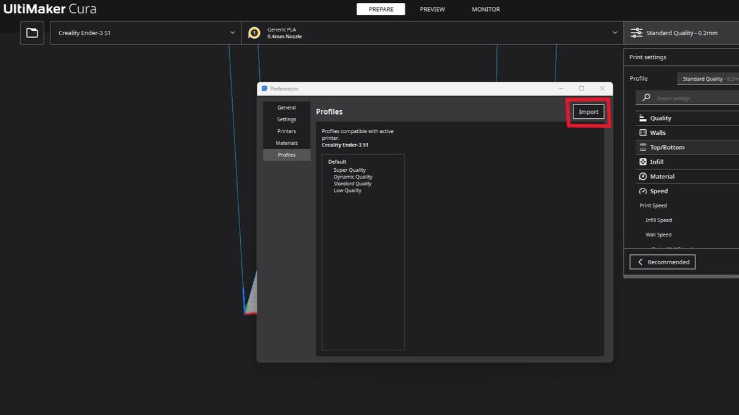Open the Creality Ender-3 S1 printer dropdown
This screenshot has width=739, height=415.
click(146, 33)
